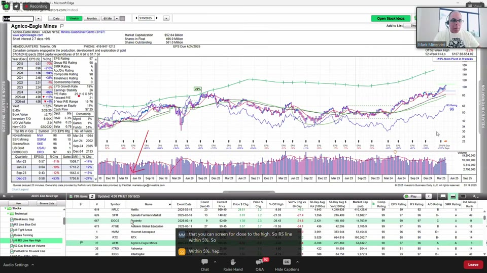Switch chart to Daily timeframe
The width and height of the screenshot is (487, 273).
point(56,19)
